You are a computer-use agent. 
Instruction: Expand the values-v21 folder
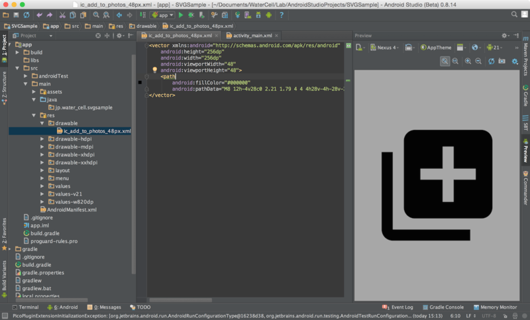pos(42,194)
